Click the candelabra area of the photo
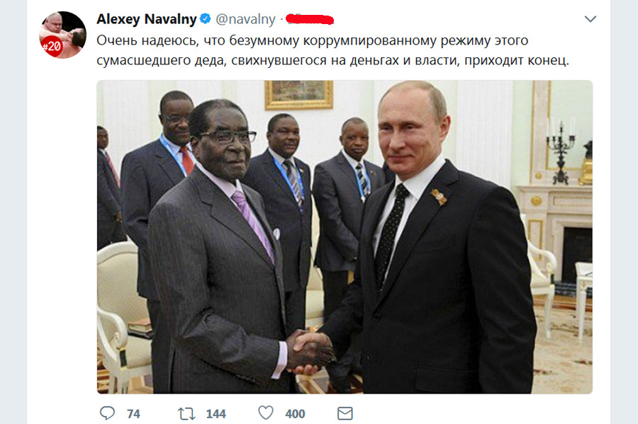The height and width of the screenshot is (424, 638). tap(561, 152)
